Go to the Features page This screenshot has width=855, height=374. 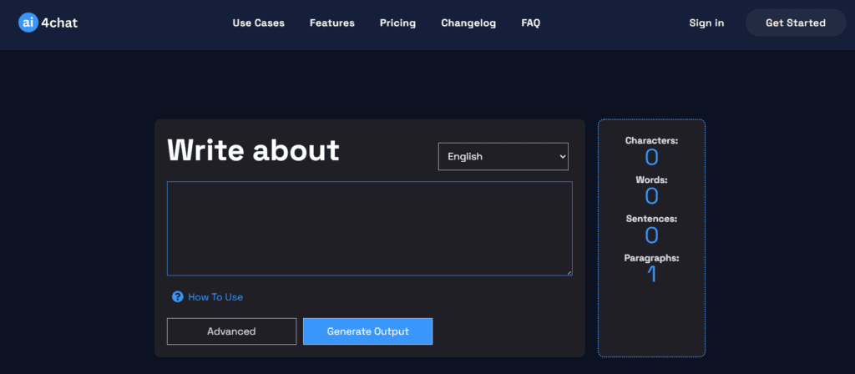click(332, 23)
